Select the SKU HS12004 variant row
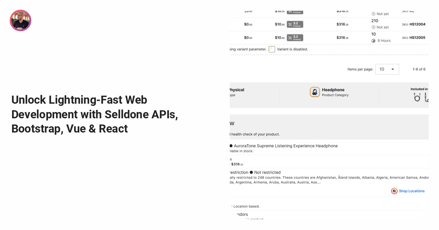 pos(329,24)
